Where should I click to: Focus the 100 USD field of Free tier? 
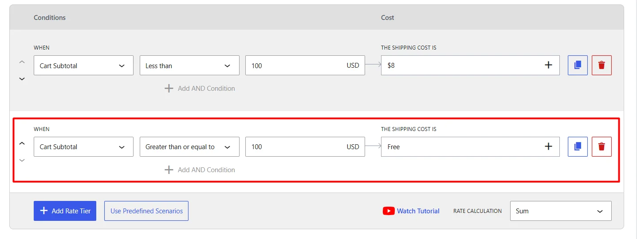point(305,147)
